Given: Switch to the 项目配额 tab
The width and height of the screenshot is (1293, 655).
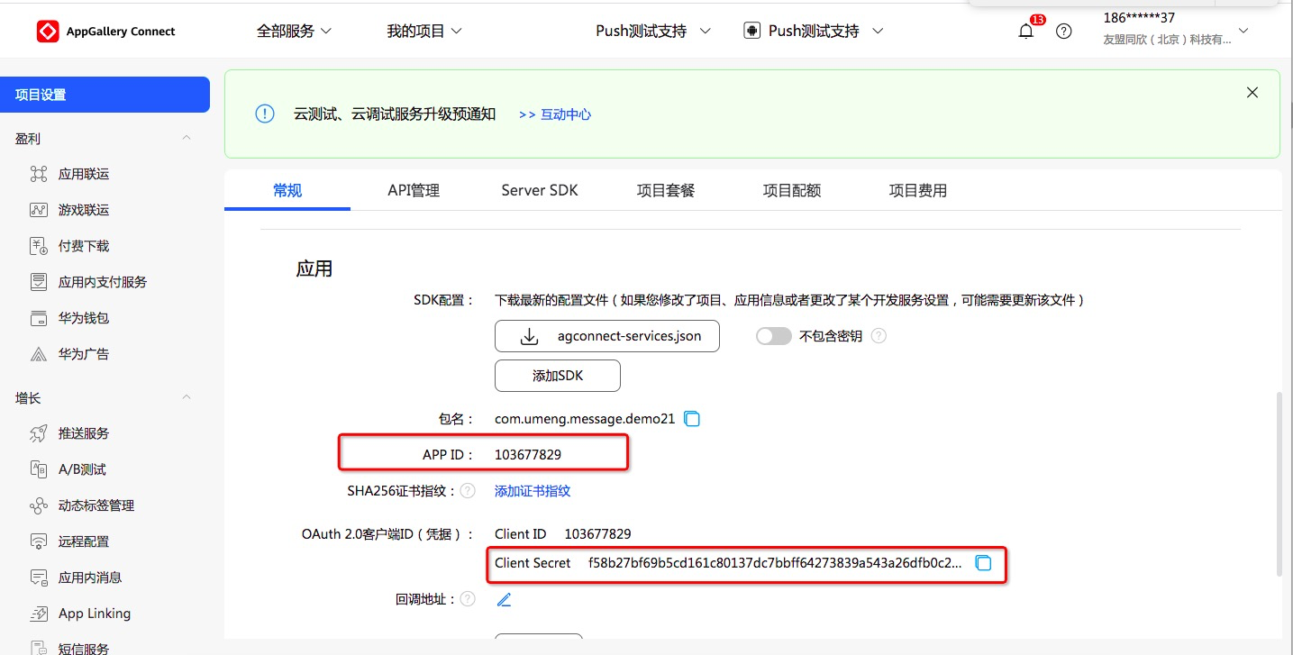Looking at the screenshot, I should pyautogui.click(x=792, y=190).
